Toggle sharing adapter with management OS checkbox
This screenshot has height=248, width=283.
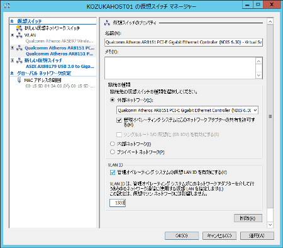tap(119, 120)
